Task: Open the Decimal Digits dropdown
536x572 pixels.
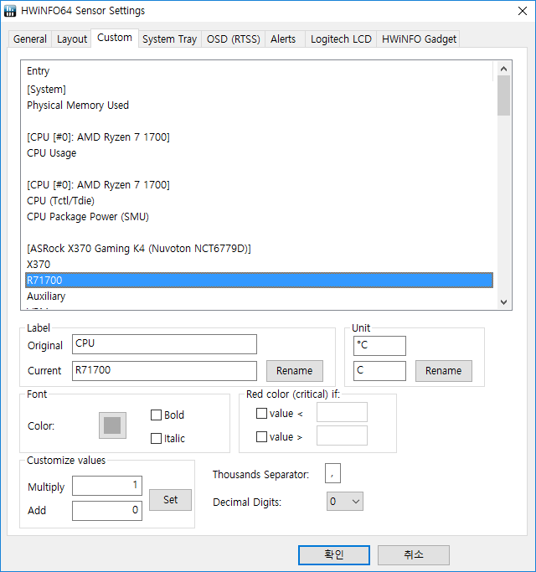Action: (345, 502)
